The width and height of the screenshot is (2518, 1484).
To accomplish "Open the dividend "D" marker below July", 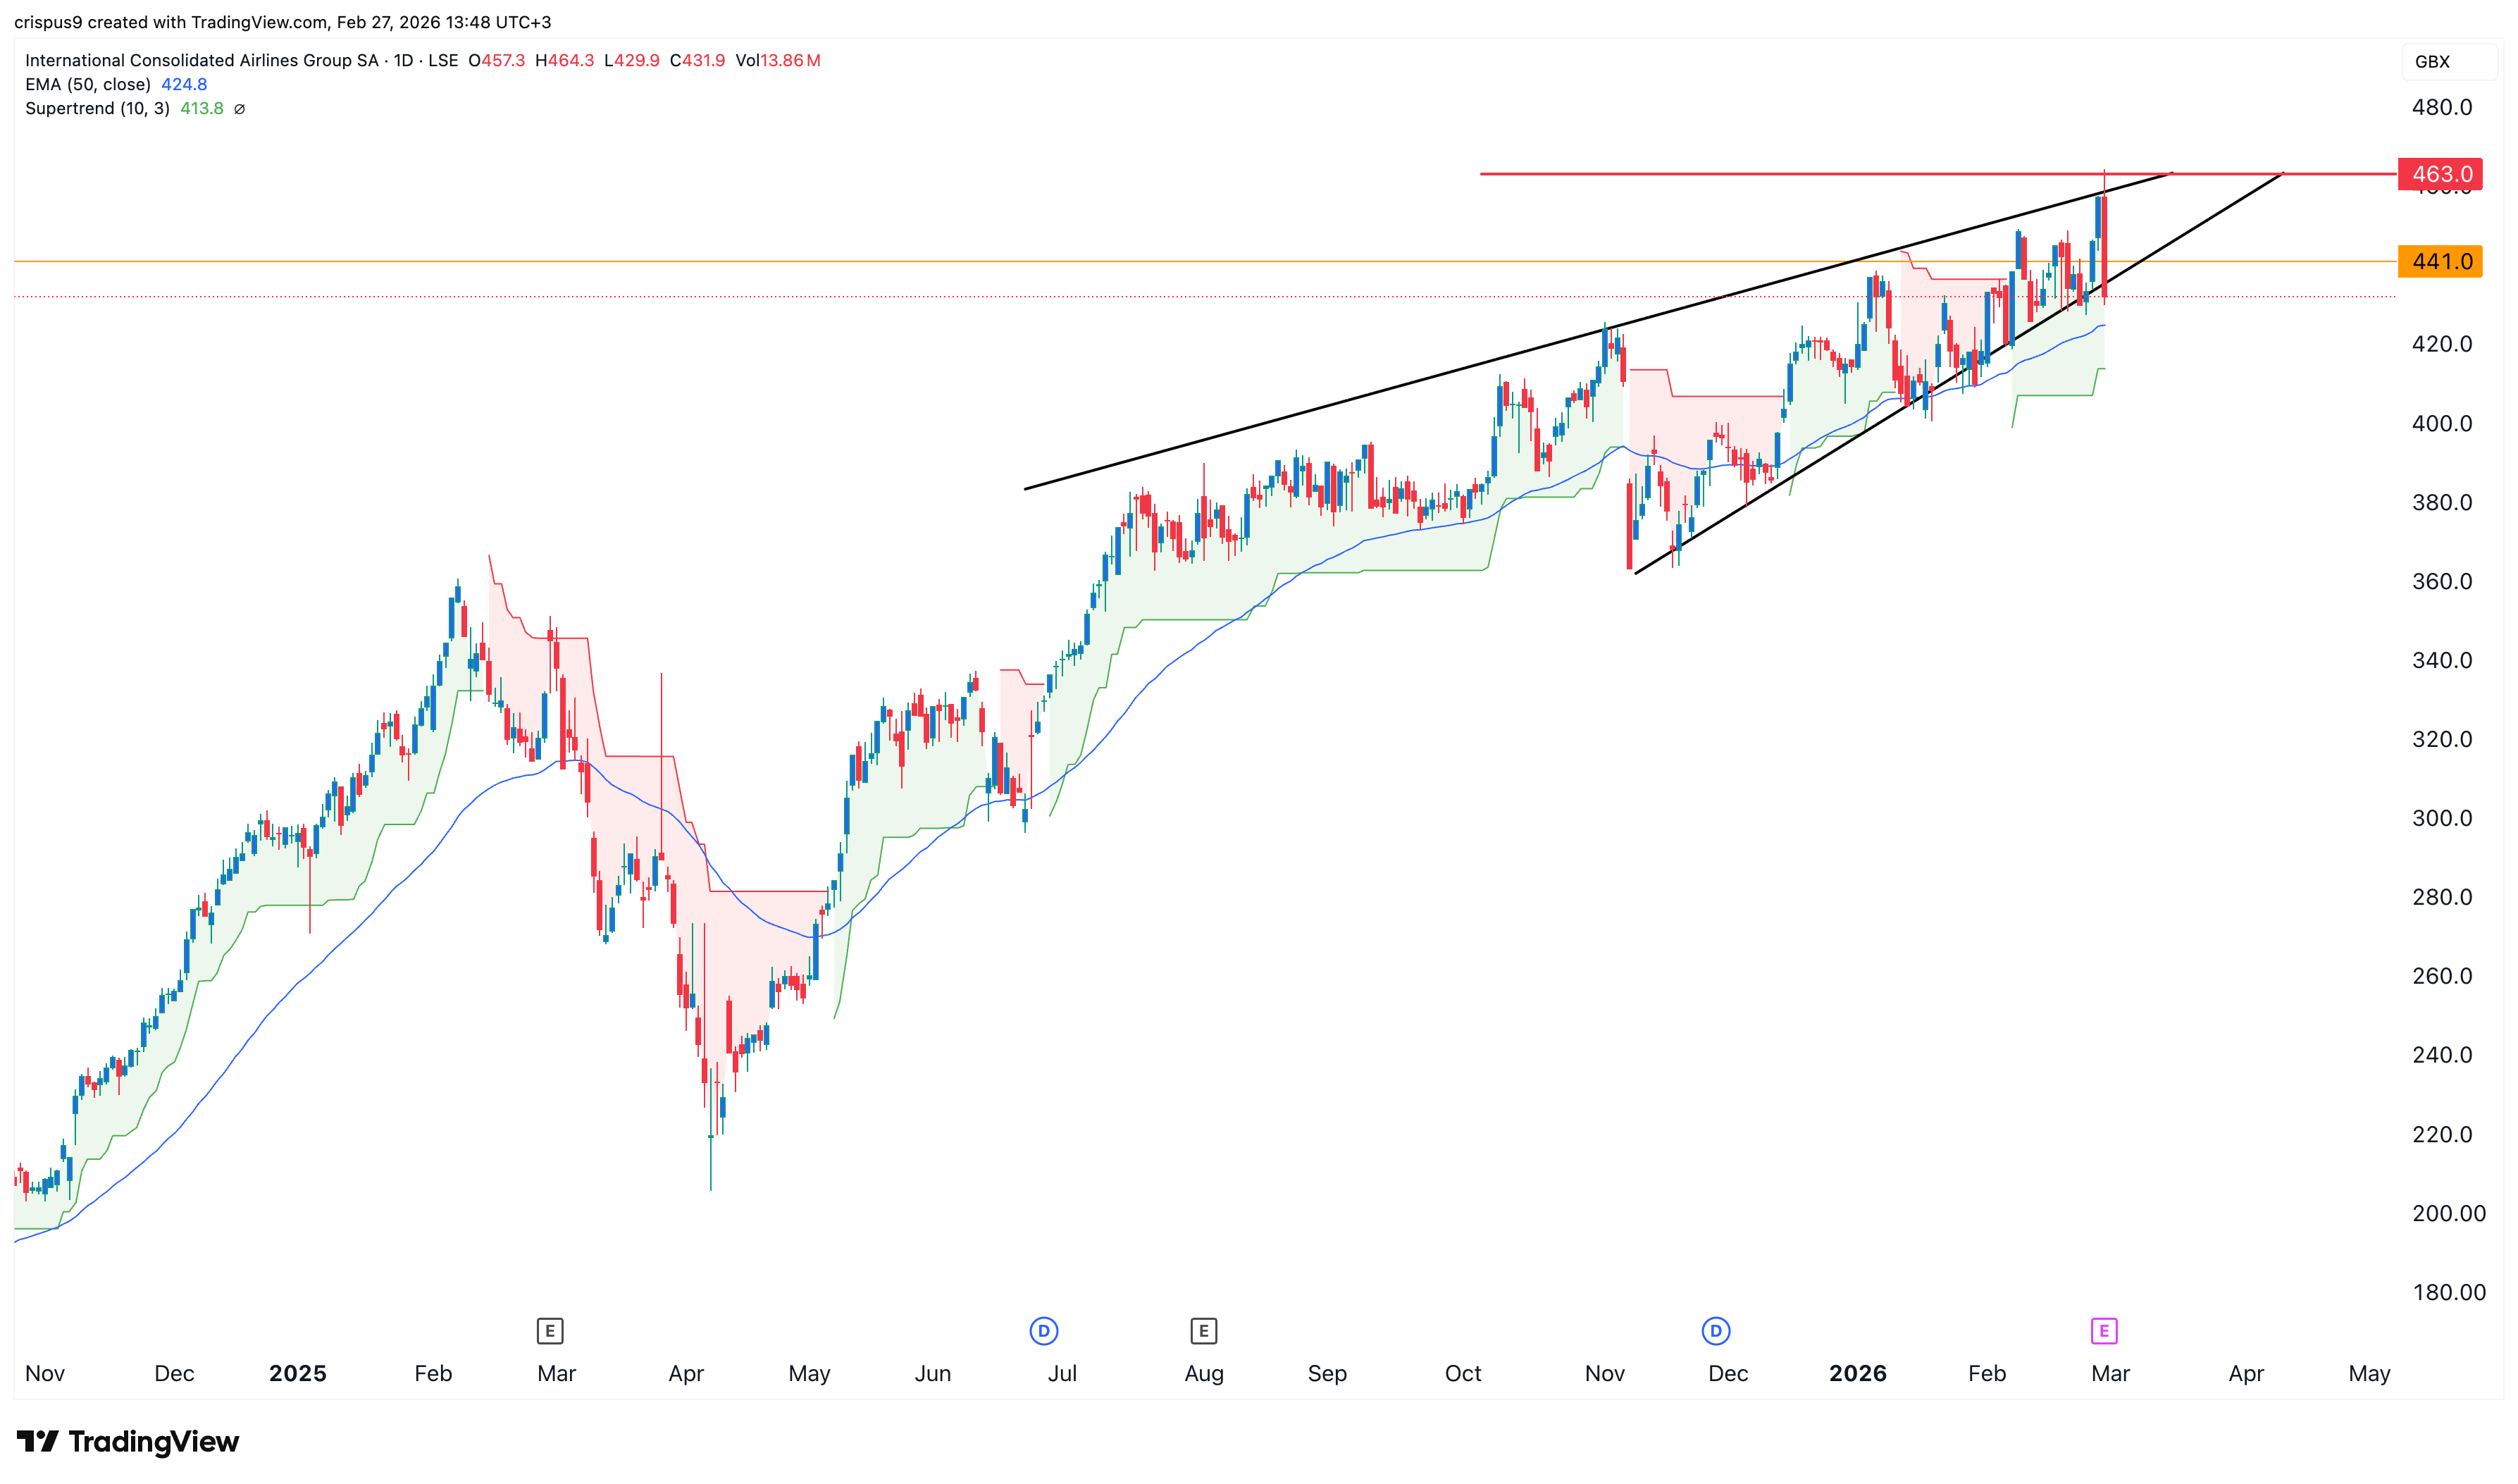I will [x=1043, y=1331].
